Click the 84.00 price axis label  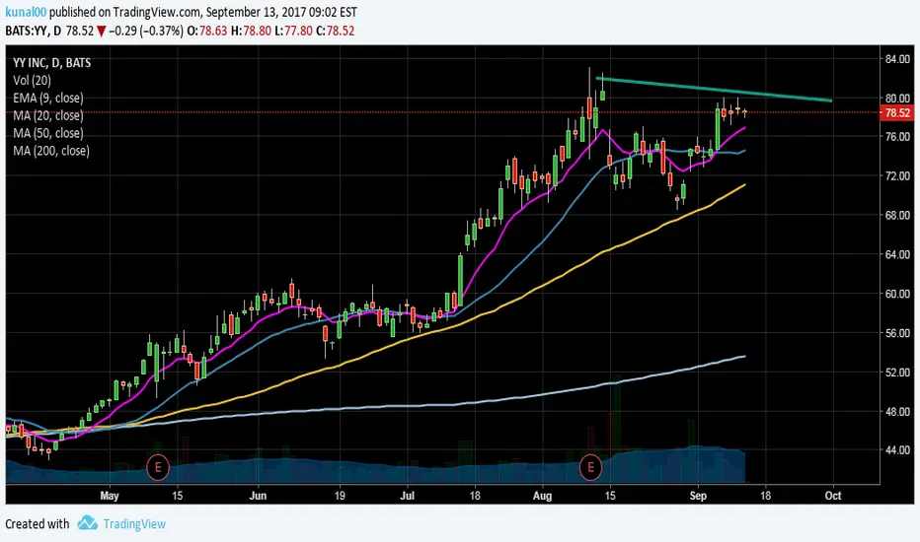897,59
